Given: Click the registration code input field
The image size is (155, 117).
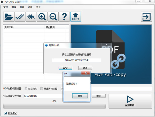Looking at the screenshot, I should click(76, 60).
